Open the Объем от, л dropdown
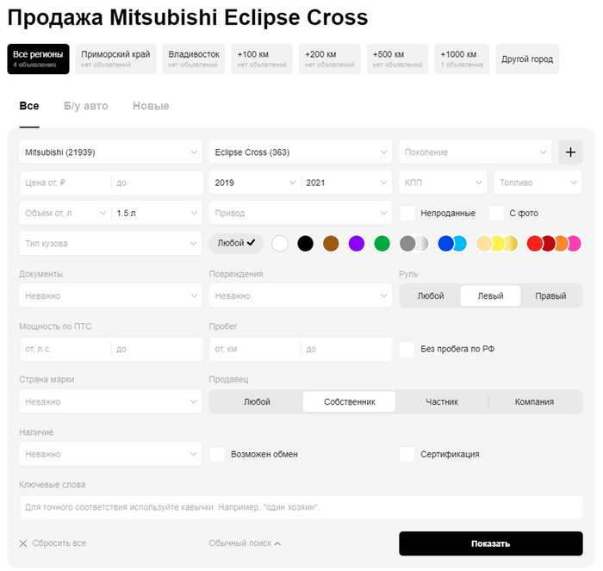603x571 pixels. pos(65,213)
